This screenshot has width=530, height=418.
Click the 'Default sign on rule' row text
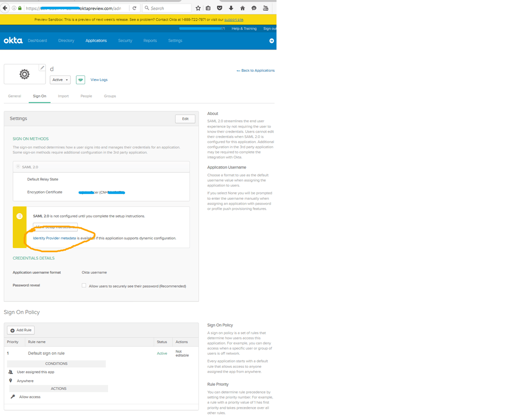click(x=46, y=353)
